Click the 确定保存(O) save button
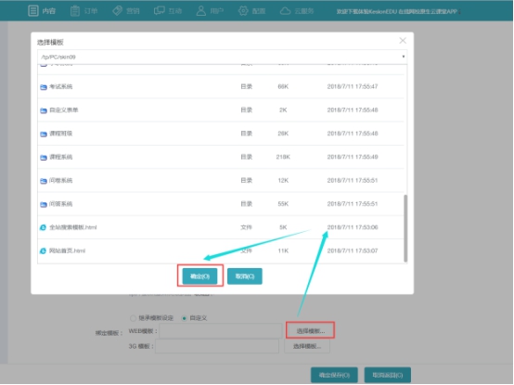The width and height of the screenshot is (514, 385). [334, 375]
